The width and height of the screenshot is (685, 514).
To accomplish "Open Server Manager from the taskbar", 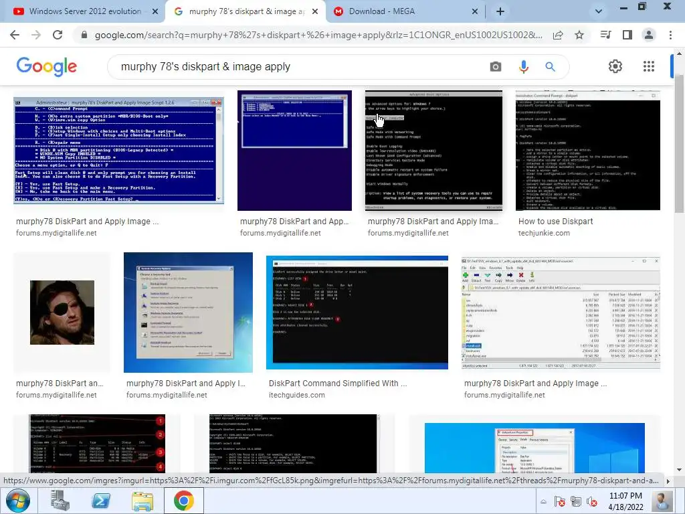I will click(x=60, y=501).
